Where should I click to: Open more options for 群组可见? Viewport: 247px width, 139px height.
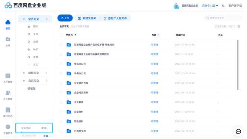click(x=47, y=73)
